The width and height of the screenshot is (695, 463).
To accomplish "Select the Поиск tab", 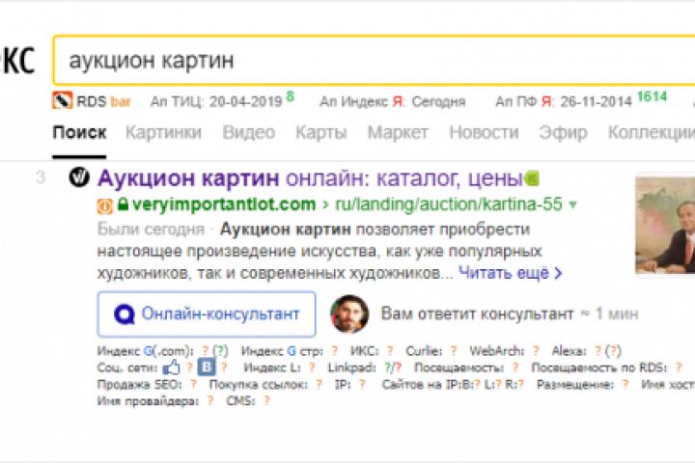I will tap(79, 132).
